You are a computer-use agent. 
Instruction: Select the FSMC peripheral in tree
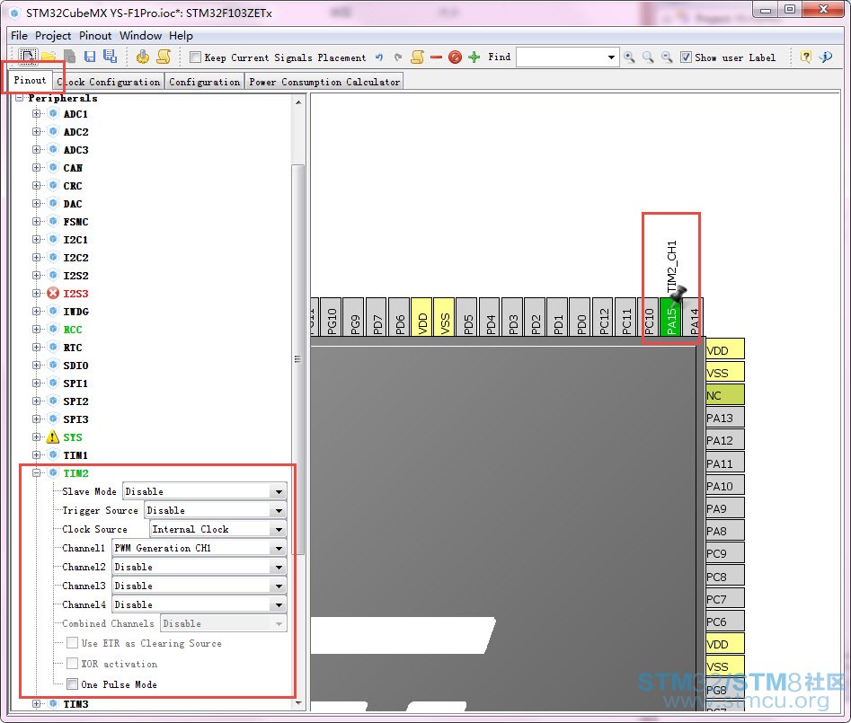coord(75,221)
